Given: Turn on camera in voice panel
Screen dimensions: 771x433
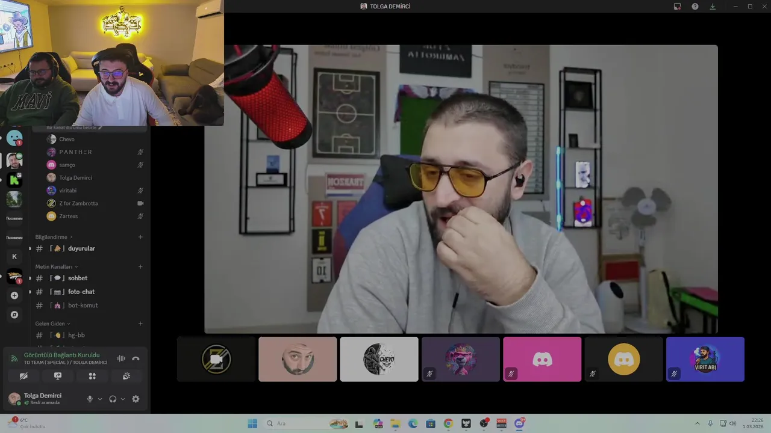Looking at the screenshot, I should tap(23, 376).
